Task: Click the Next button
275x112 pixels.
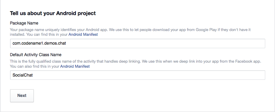Action: click(x=22, y=95)
